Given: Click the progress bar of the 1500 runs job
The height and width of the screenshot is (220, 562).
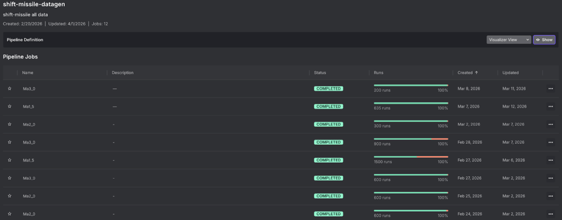Looking at the screenshot, I should coord(411,156).
